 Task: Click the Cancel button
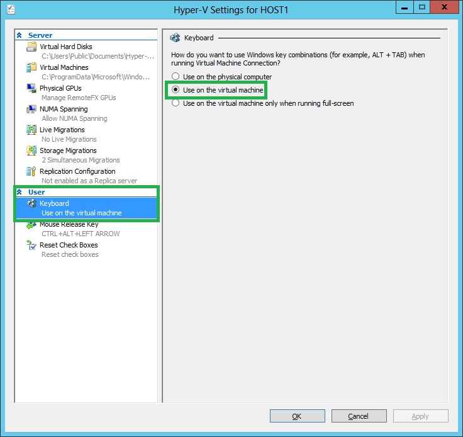[x=359, y=416]
